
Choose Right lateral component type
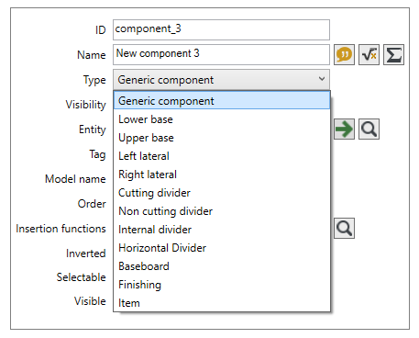(x=222, y=175)
